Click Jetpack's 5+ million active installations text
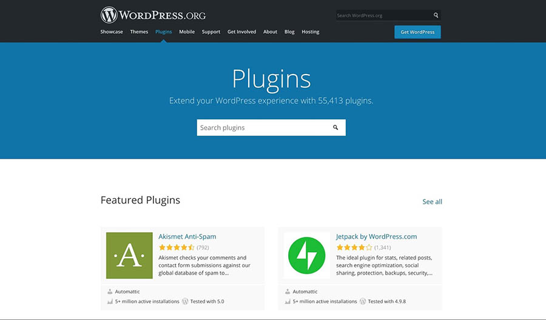Screen dimensions: 546x320 coord(325,301)
